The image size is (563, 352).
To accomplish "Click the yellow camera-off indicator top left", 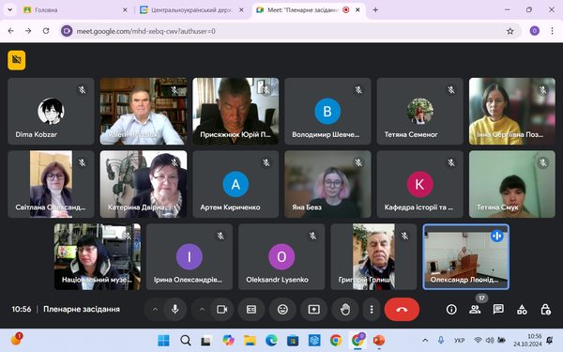I will pyautogui.click(x=17, y=60).
